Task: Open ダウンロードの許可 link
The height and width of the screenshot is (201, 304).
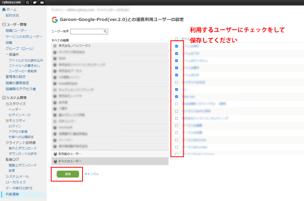Action: (x=23, y=153)
